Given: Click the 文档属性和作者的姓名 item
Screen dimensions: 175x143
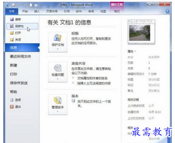Looking at the screenshot, I should (x=92, y=78).
